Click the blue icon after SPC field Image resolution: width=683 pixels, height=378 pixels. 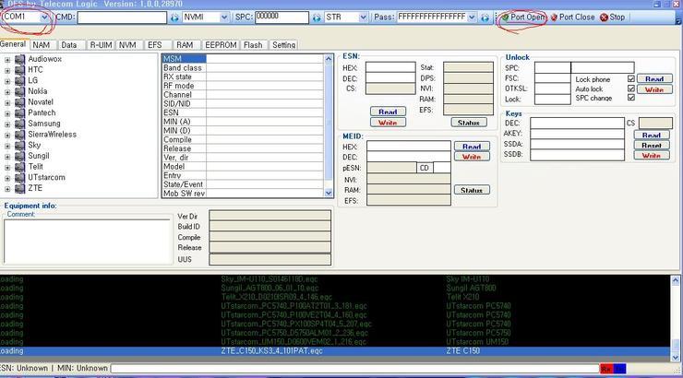pyautogui.click(x=314, y=17)
